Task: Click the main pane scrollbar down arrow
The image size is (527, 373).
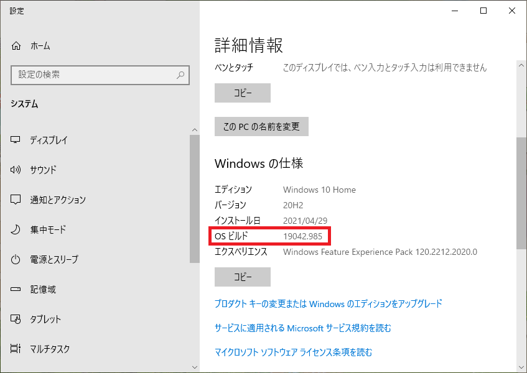Action: click(521, 367)
